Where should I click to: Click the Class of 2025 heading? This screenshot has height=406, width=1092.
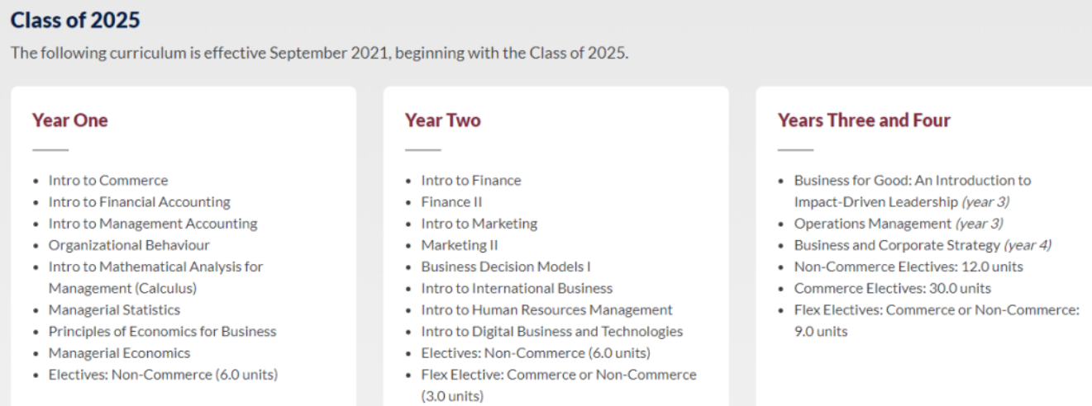point(75,20)
